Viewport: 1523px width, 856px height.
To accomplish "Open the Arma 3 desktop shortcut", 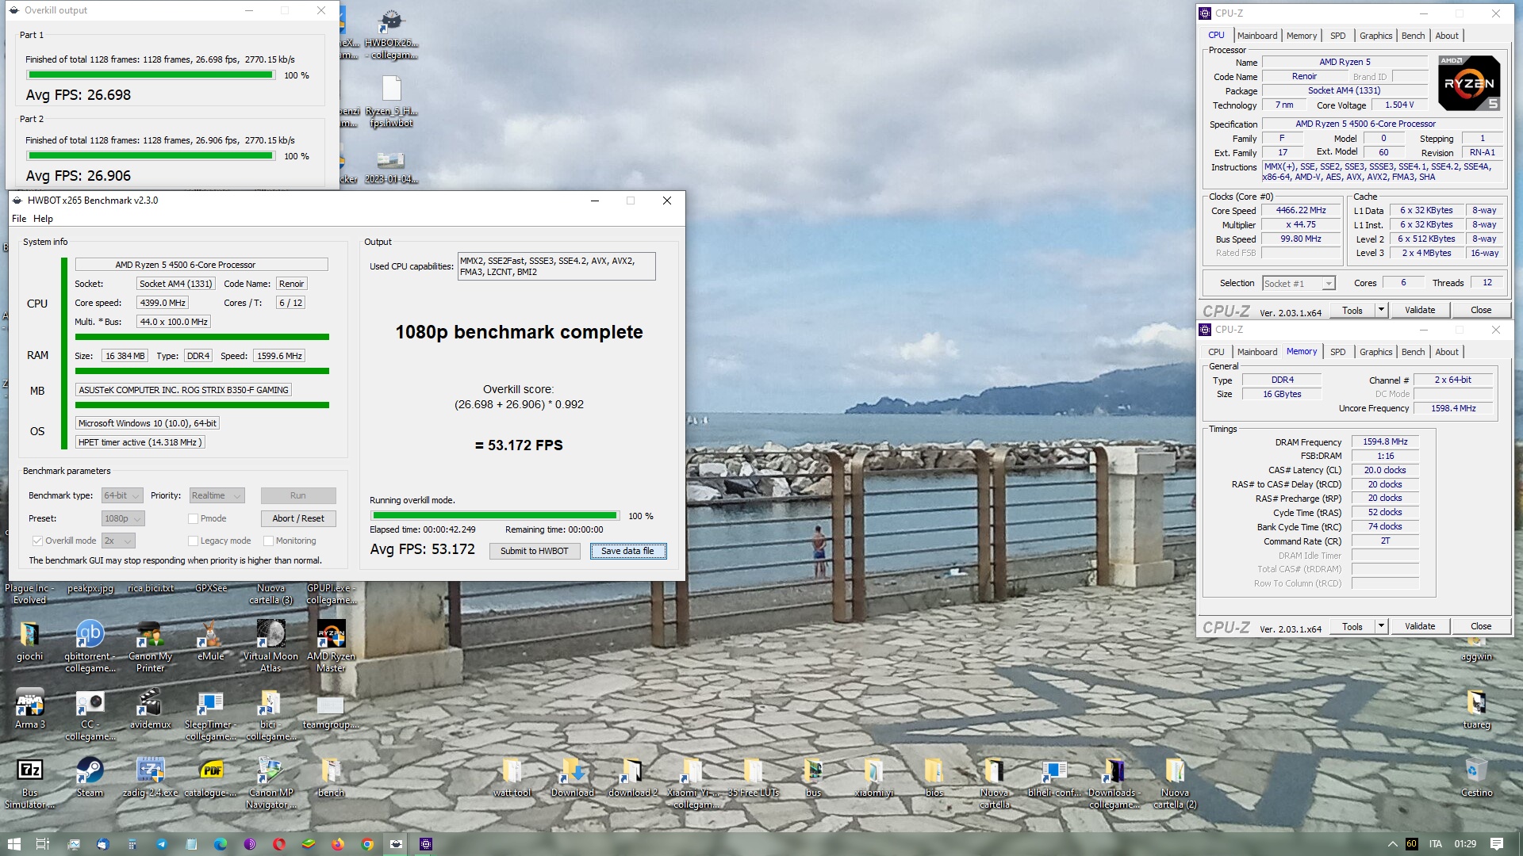I will (29, 709).
